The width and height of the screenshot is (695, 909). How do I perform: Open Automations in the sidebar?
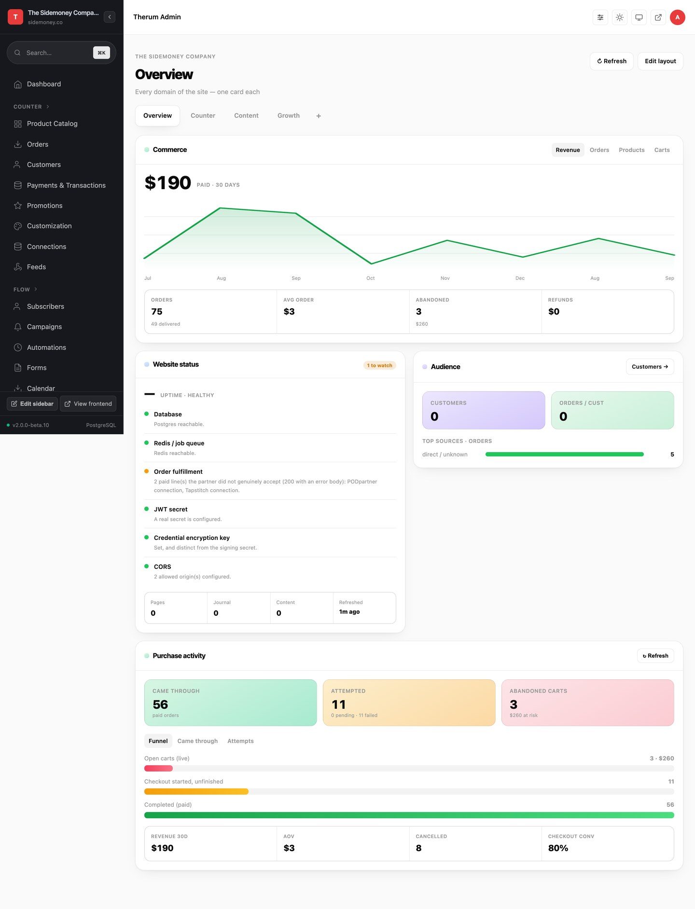tap(62, 347)
